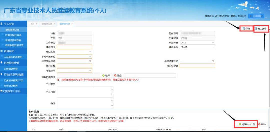Click the red 删除 delete button

coord(262,124)
